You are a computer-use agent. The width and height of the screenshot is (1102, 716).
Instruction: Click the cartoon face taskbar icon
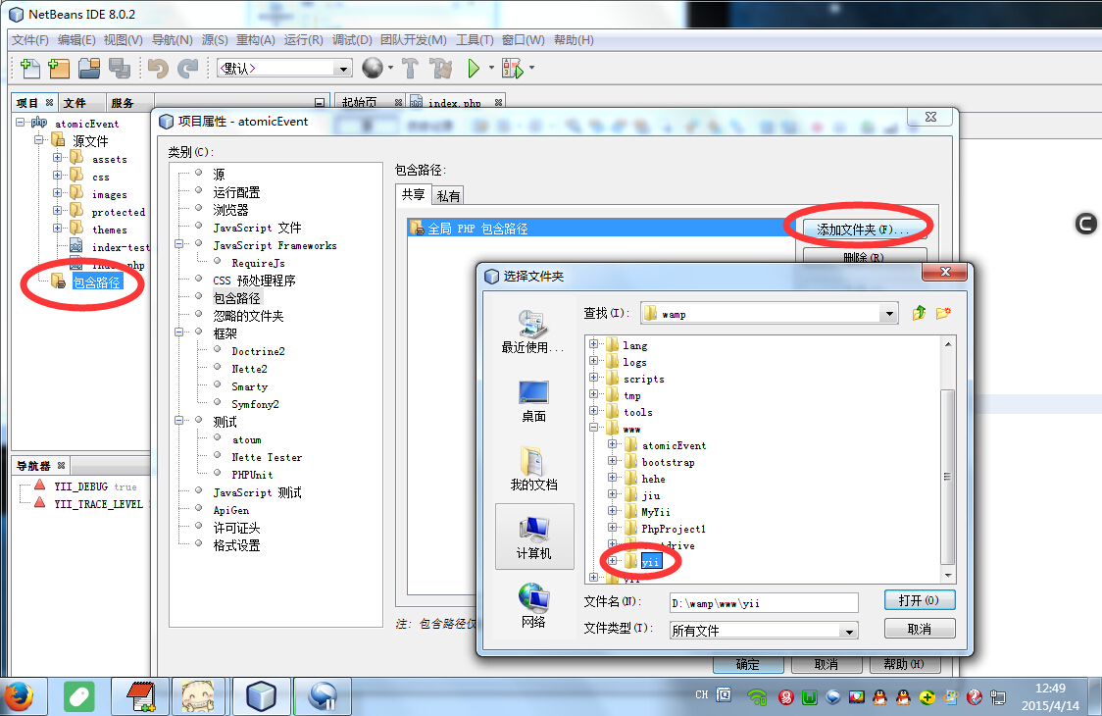coord(200,697)
